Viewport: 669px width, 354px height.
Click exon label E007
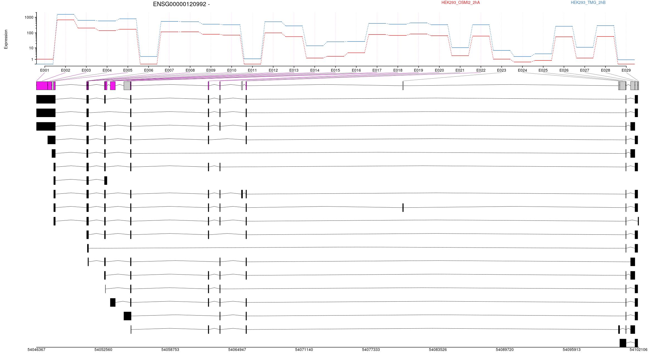click(169, 71)
